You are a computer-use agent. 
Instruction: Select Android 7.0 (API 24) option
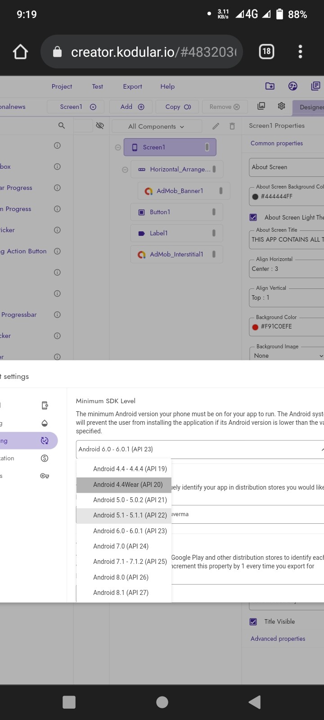(x=121, y=546)
